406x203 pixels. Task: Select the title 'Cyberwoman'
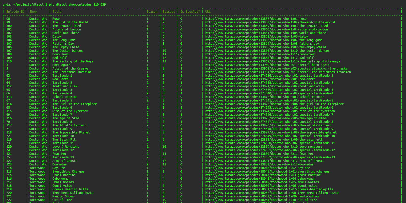[61, 179]
